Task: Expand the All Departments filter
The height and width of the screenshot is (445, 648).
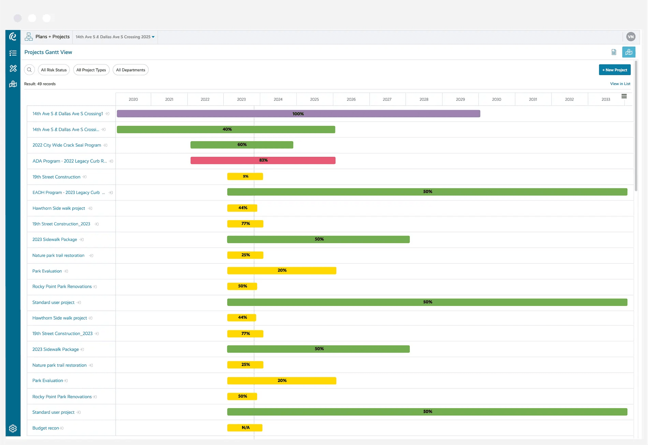Action: pos(130,70)
